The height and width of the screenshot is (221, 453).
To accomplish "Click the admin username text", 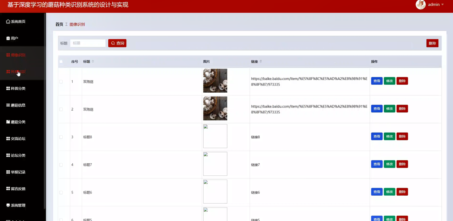I will (x=434, y=5).
